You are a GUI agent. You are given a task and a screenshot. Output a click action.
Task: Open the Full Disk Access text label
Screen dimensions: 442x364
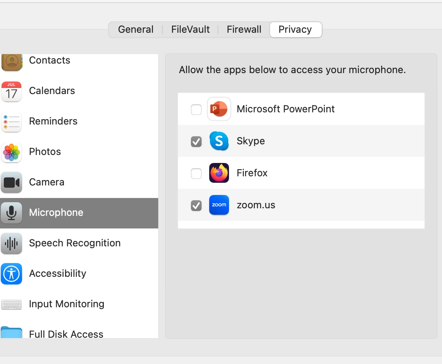tap(66, 334)
